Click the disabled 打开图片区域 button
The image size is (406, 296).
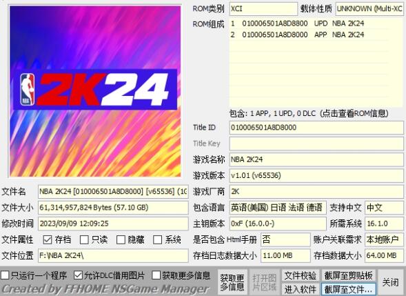click(x=264, y=282)
